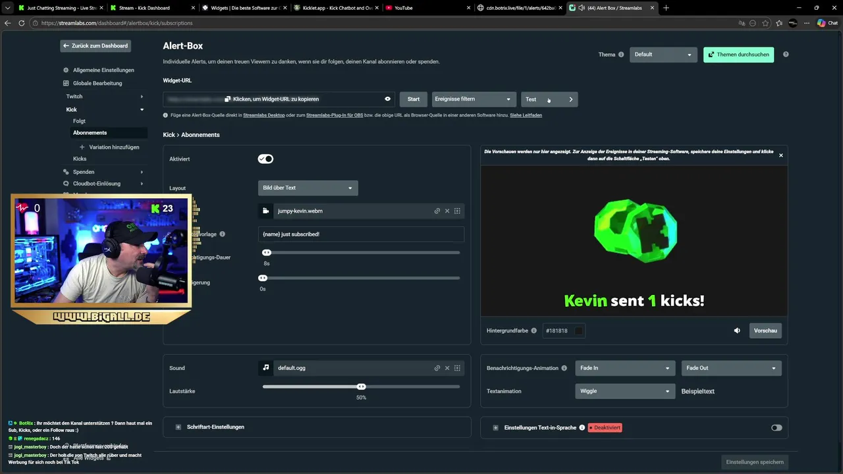Open media gallery grid for jumpy-kevin.webm
This screenshot has height=474, width=843.
[x=457, y=211]
